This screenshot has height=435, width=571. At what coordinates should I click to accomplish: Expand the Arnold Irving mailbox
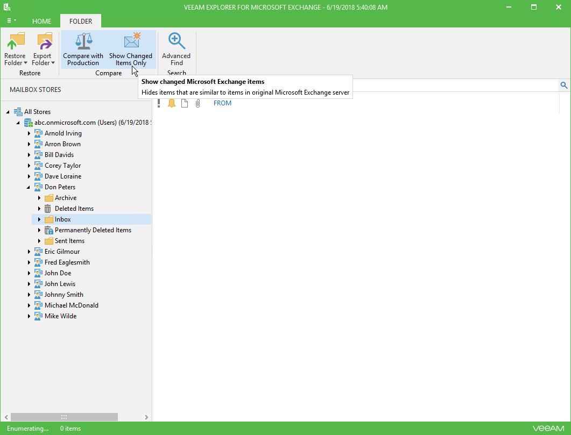click(x=29, y=133)
